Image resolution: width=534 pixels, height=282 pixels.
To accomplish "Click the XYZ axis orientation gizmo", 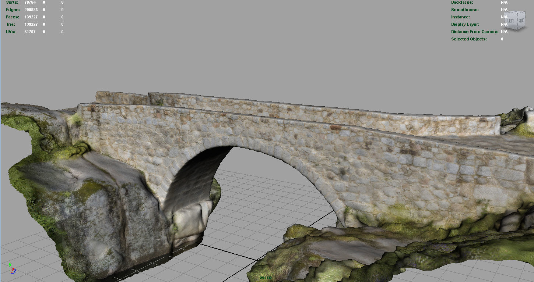I will tap(12, 268).
